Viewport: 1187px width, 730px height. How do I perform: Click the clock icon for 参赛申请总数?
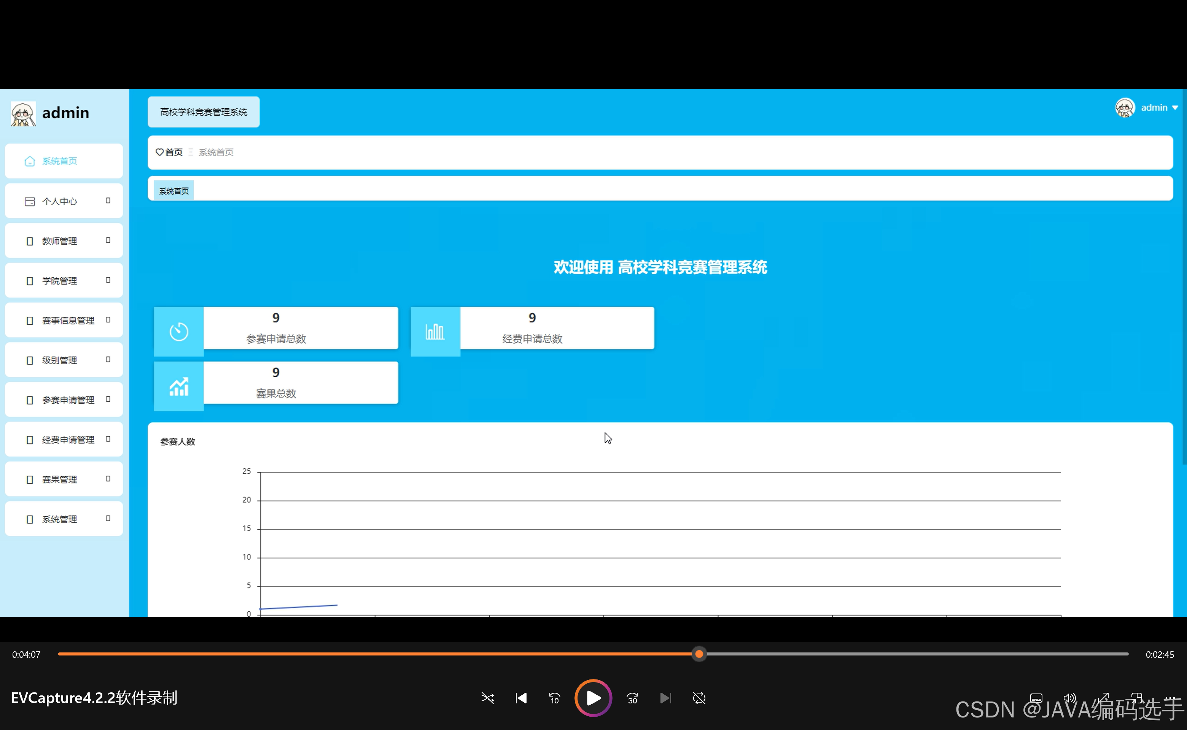(x=179, y=332)
